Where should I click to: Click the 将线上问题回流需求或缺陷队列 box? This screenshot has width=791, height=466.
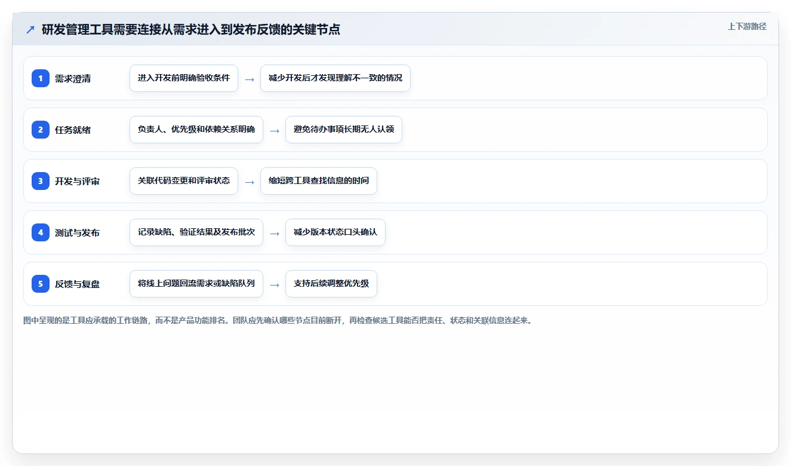[196, 284]
